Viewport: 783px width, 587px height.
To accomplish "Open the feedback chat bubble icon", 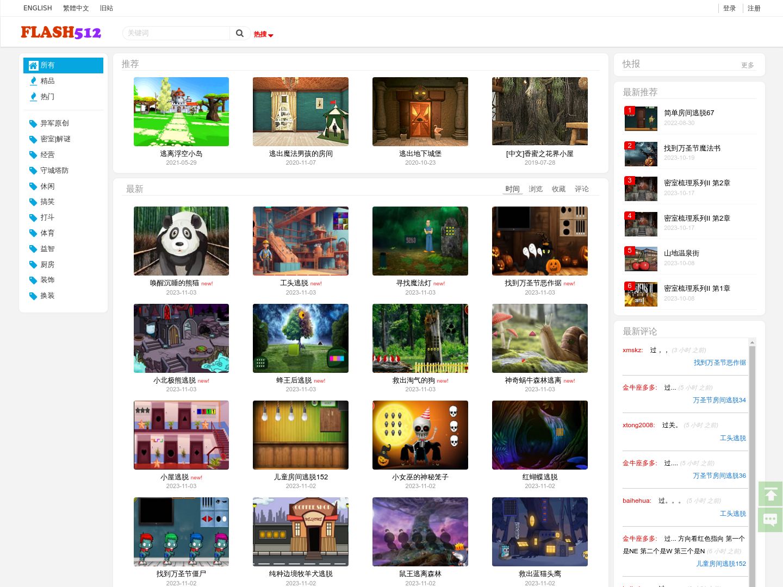I will 770,520.
